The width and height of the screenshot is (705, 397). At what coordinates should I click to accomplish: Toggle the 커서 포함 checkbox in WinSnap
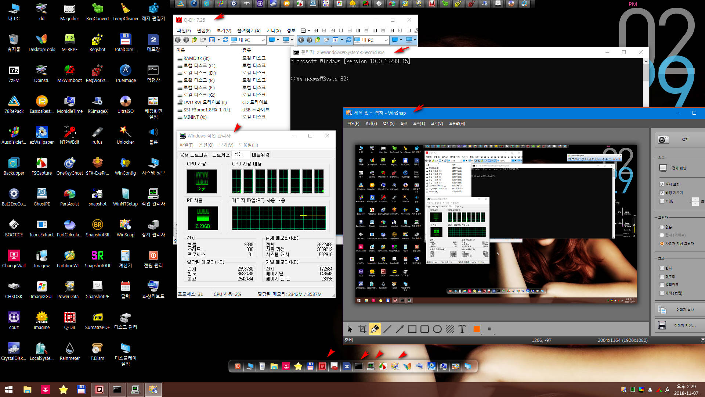coord(662,185)
